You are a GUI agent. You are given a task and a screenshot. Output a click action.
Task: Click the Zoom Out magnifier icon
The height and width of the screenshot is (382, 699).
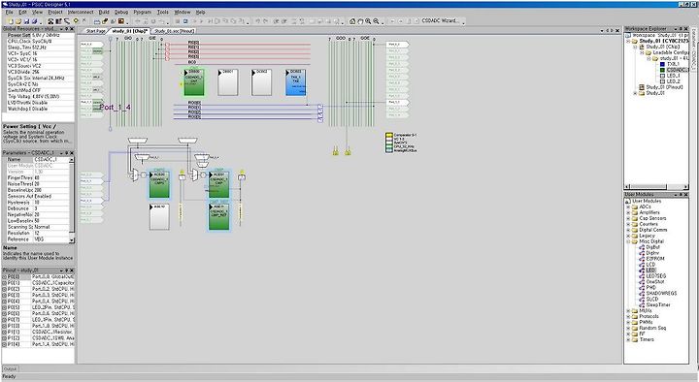377,21
